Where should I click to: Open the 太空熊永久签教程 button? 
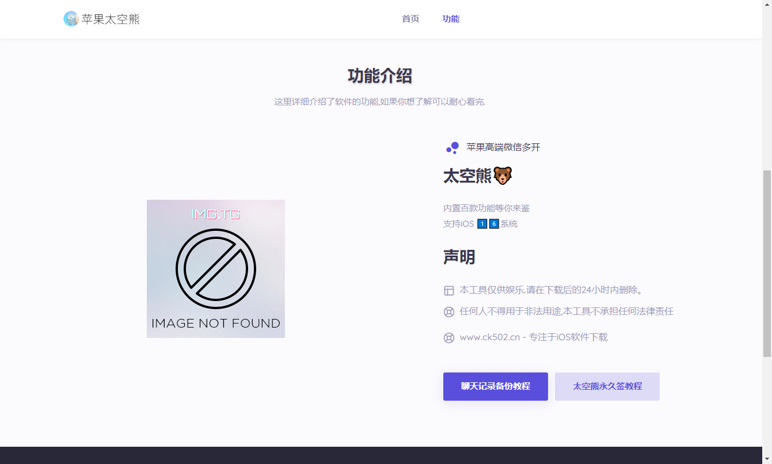[607, 386]
